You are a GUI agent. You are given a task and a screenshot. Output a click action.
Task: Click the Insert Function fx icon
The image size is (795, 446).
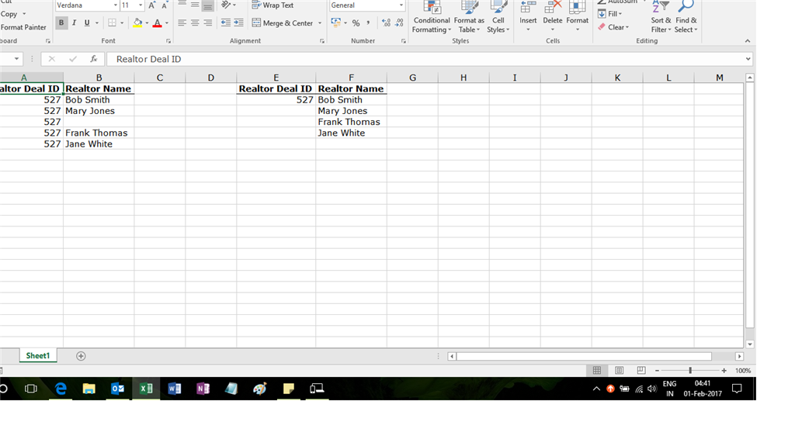(x=94, y=59)
